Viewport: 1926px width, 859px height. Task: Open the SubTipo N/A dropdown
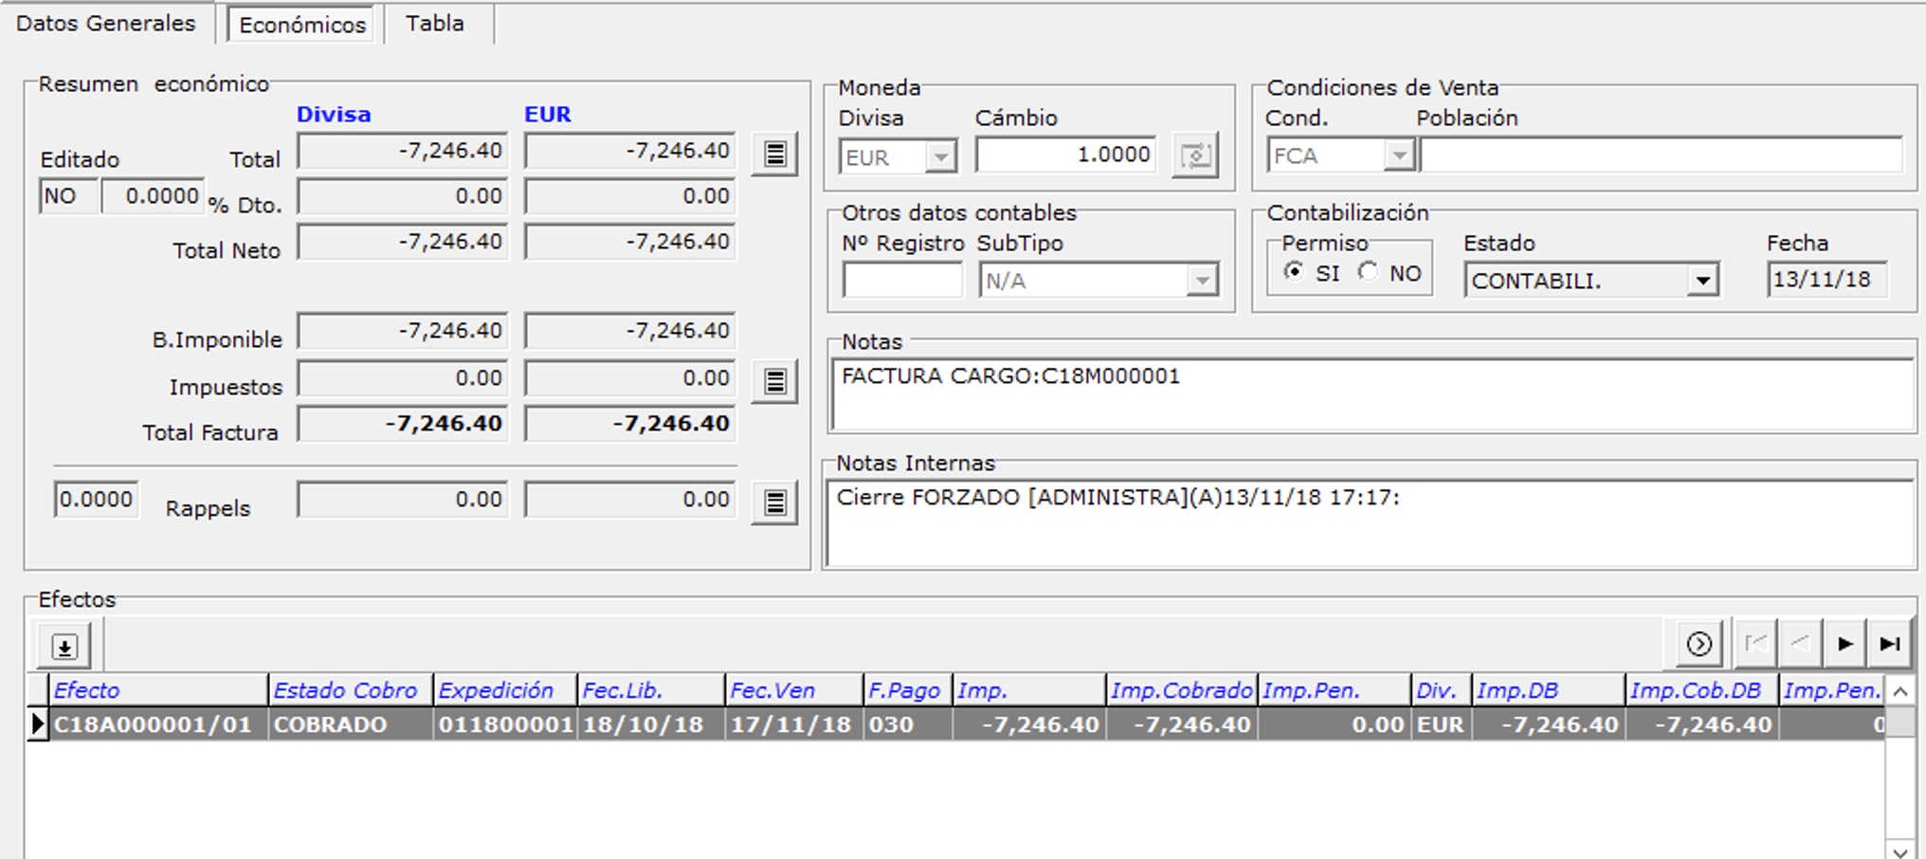point(1202,281)
